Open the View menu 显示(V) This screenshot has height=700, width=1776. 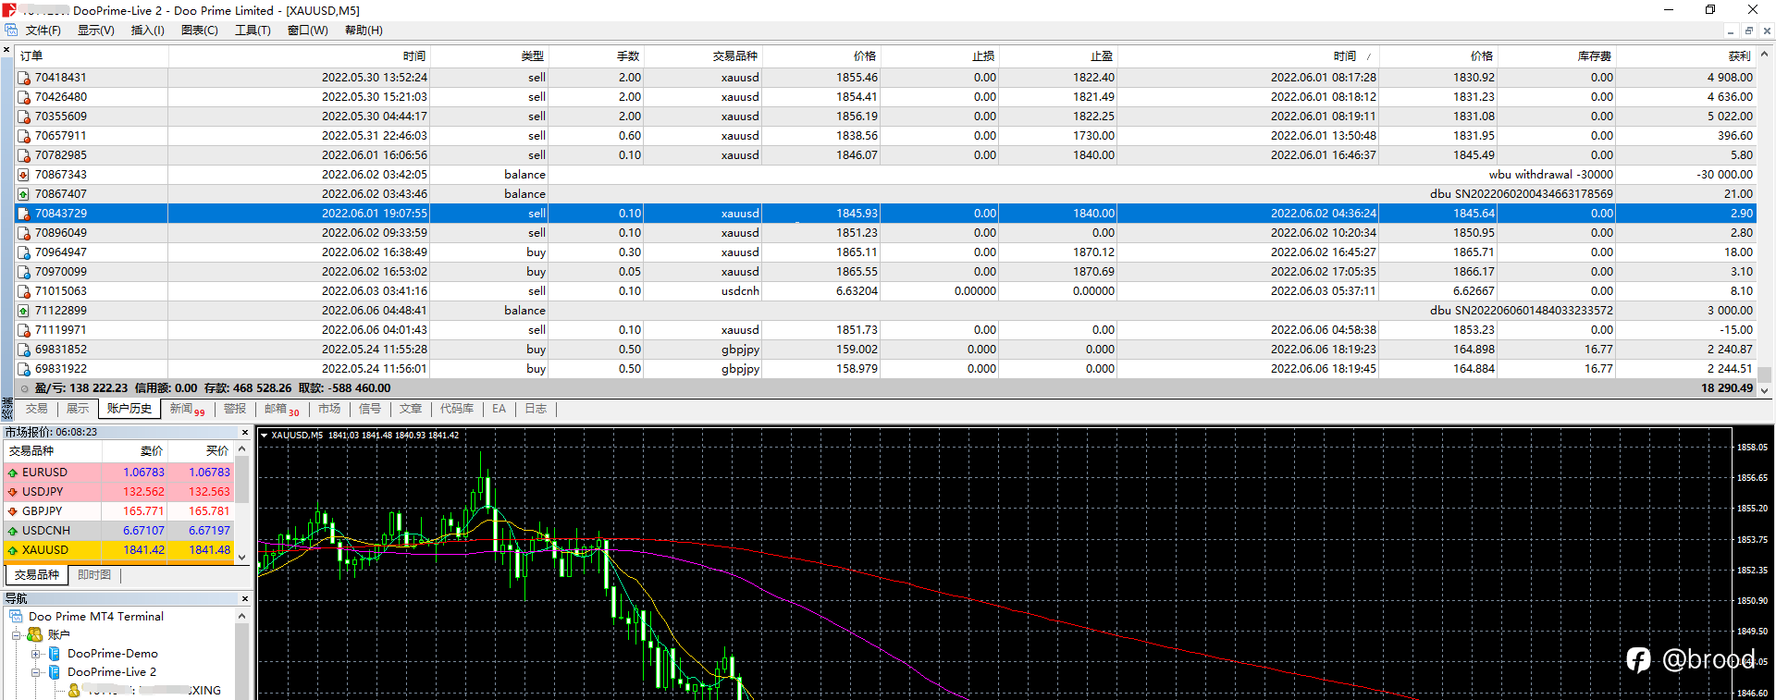tap(95, 31)
